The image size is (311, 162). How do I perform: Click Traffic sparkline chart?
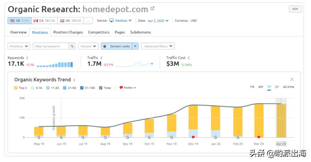coord(134,64)
